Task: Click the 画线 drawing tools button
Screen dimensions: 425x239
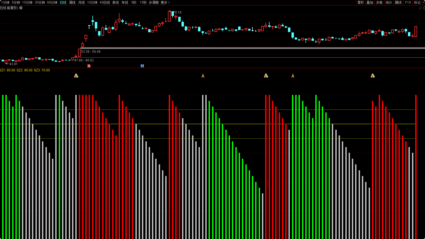Action: point(398,2)
